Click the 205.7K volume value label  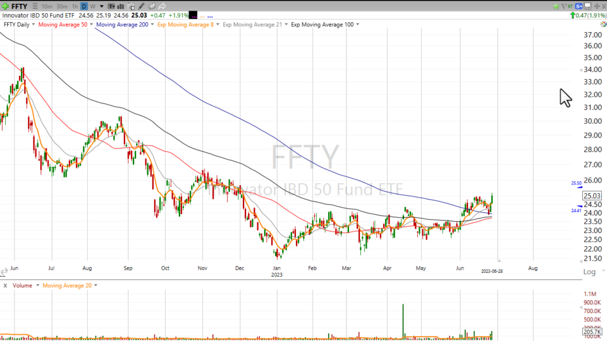(592, 332)
